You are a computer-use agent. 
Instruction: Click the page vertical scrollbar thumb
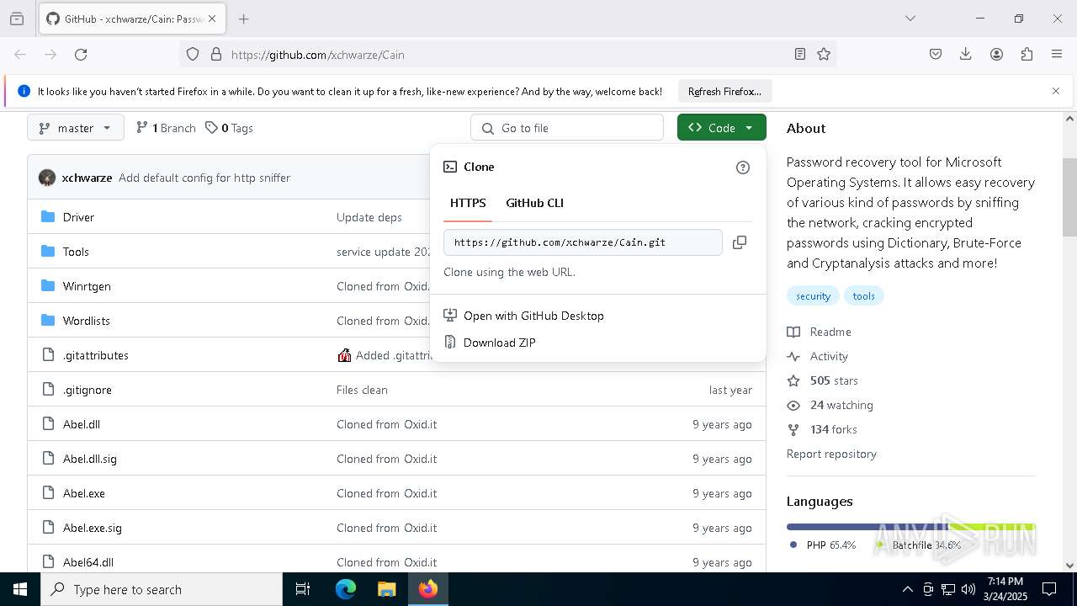pyautogui.click(x=1069, y=197)
